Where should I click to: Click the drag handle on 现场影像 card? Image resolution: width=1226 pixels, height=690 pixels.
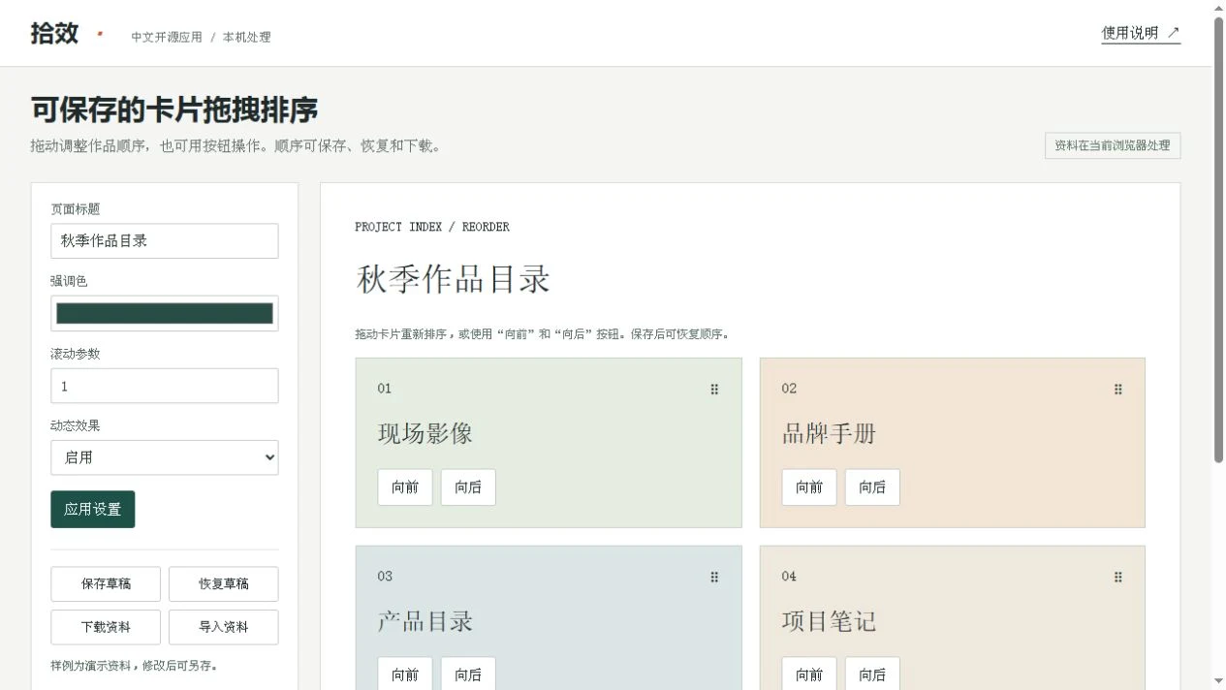coord(714,389)
